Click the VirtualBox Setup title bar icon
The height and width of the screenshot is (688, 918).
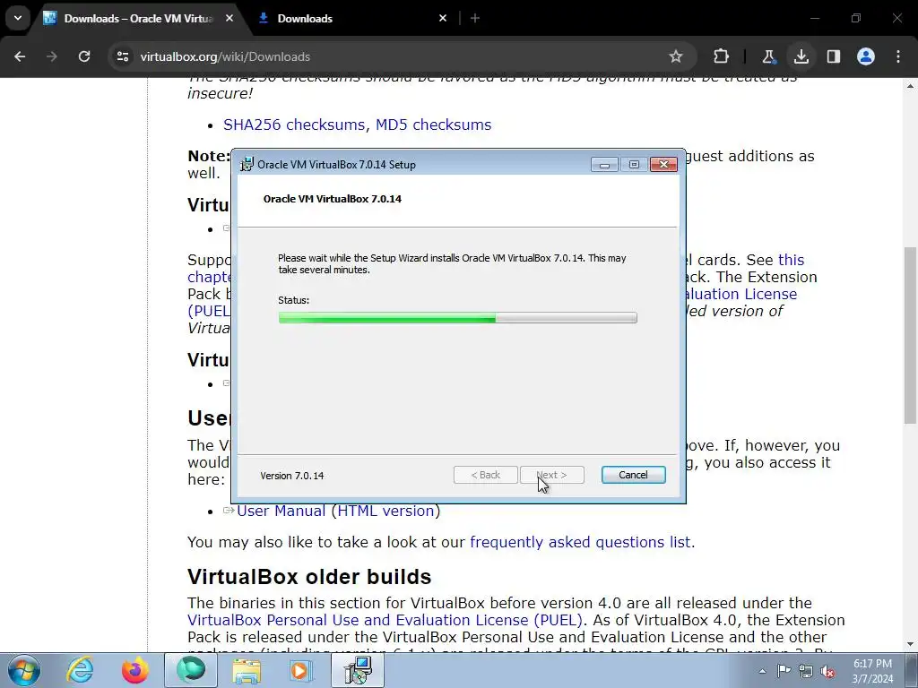[x=247, y=165]
